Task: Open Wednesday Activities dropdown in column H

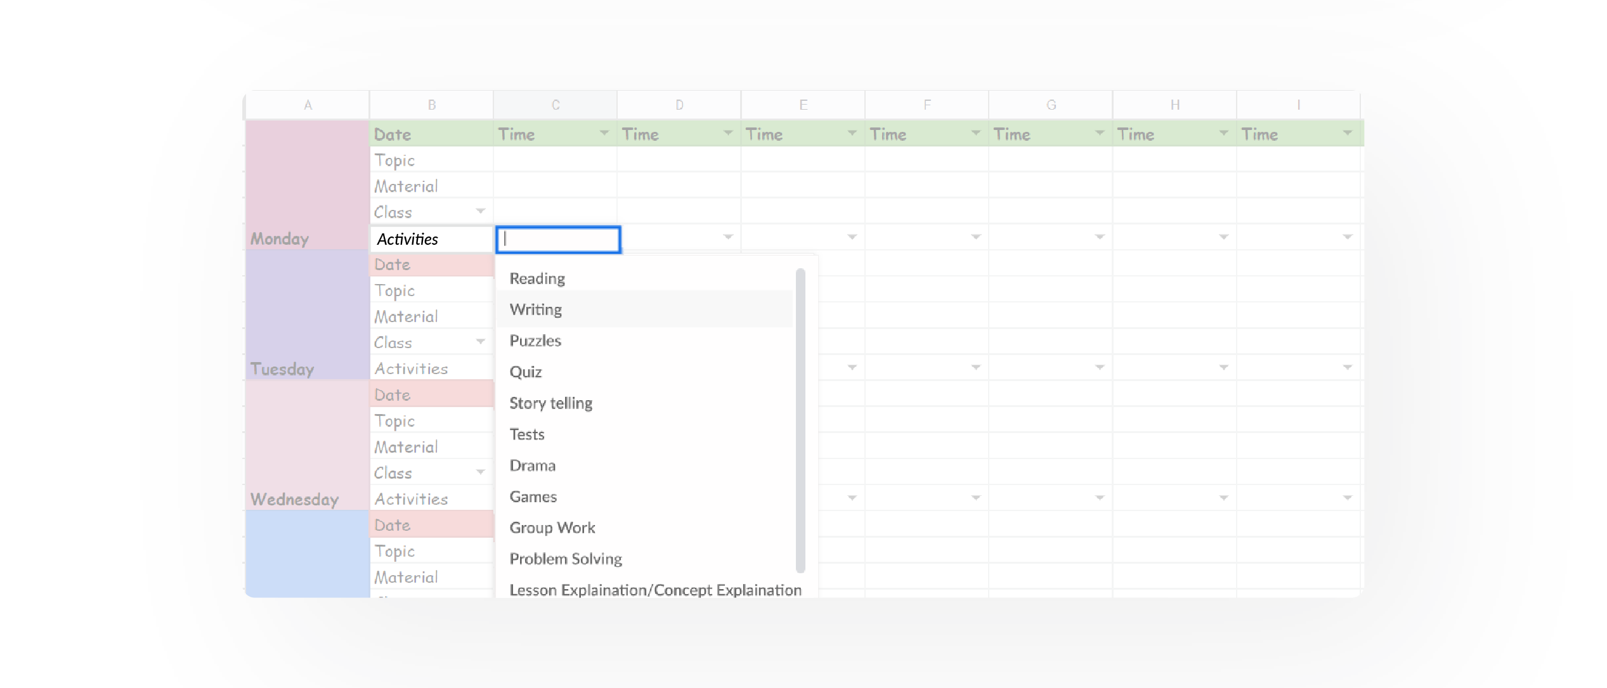Action: [x=1224, y=498]
